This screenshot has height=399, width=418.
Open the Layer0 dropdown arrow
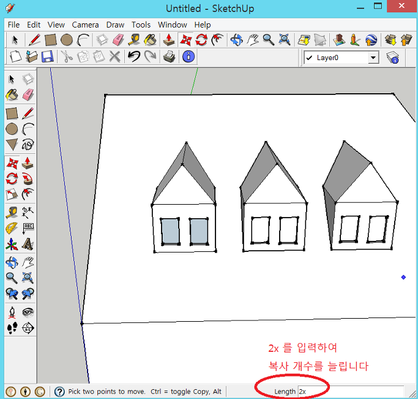(373, 58)
